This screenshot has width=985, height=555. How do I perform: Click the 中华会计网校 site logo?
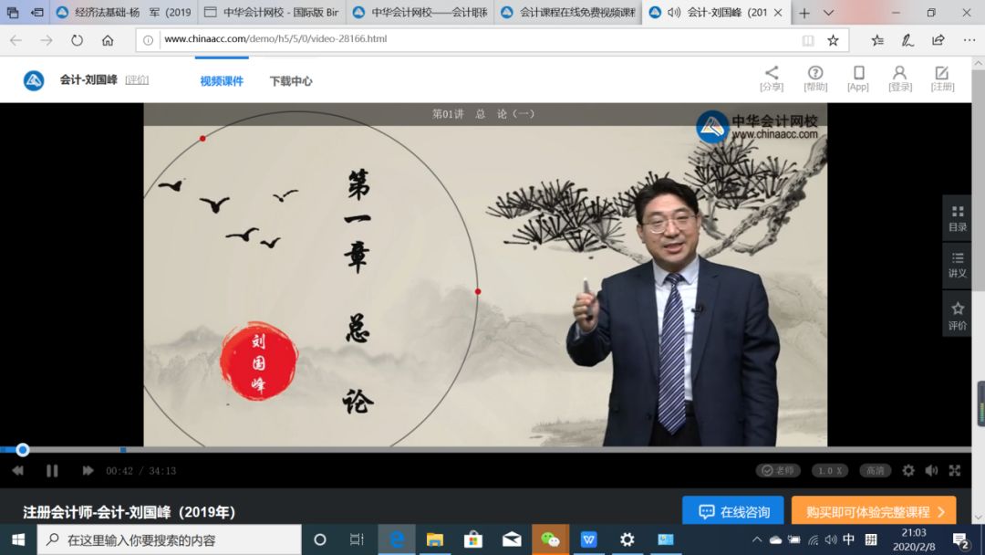34,80
